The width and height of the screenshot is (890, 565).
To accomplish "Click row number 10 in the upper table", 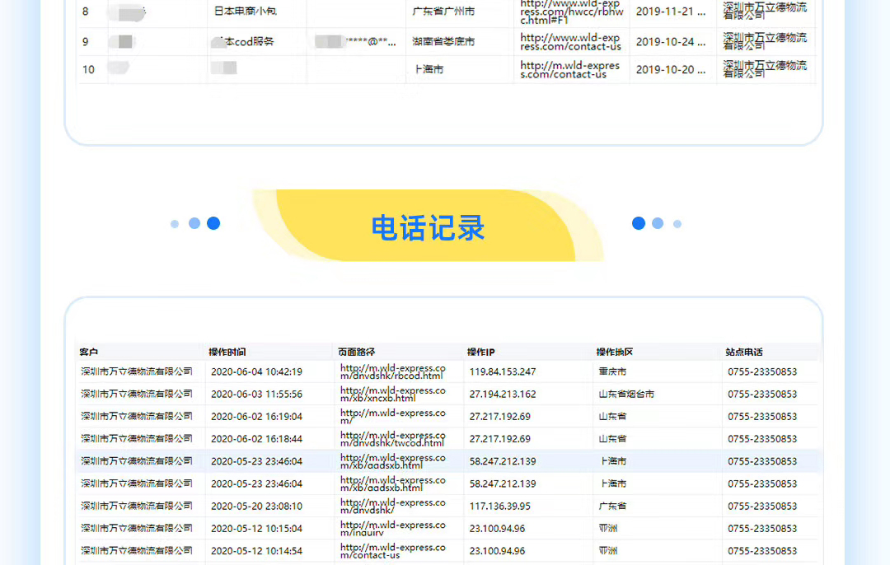I will (x=88, y=69).
